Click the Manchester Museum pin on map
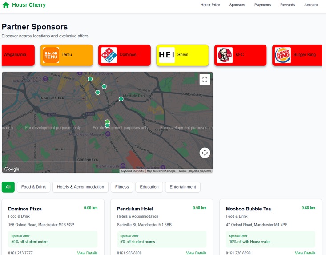326x255 pixels. tap(108, 134)
